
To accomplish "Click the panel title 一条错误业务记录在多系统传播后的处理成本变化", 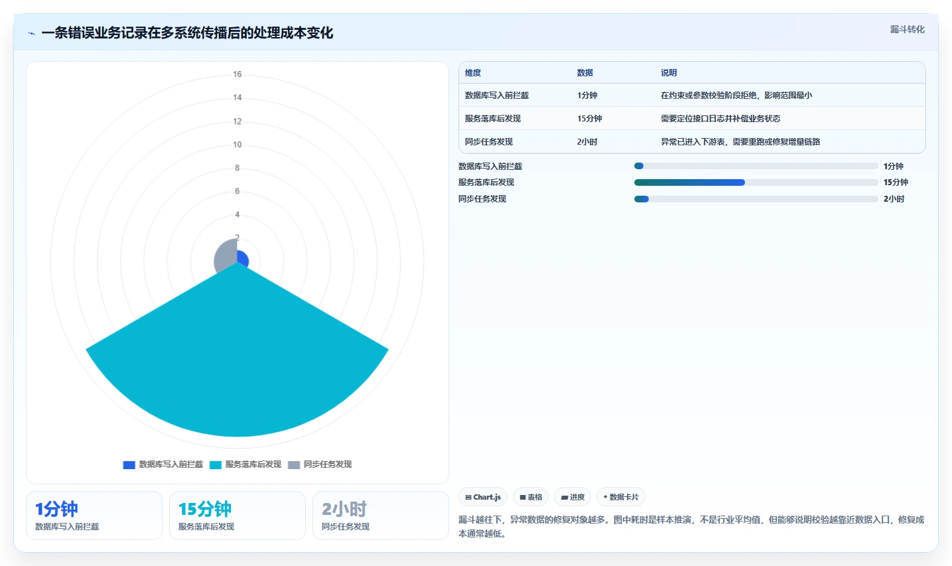I will tap(187, 33).
